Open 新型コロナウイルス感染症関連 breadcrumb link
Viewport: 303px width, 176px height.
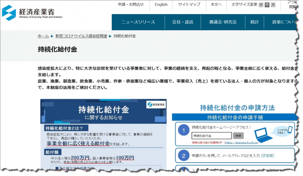pos(81,36)
